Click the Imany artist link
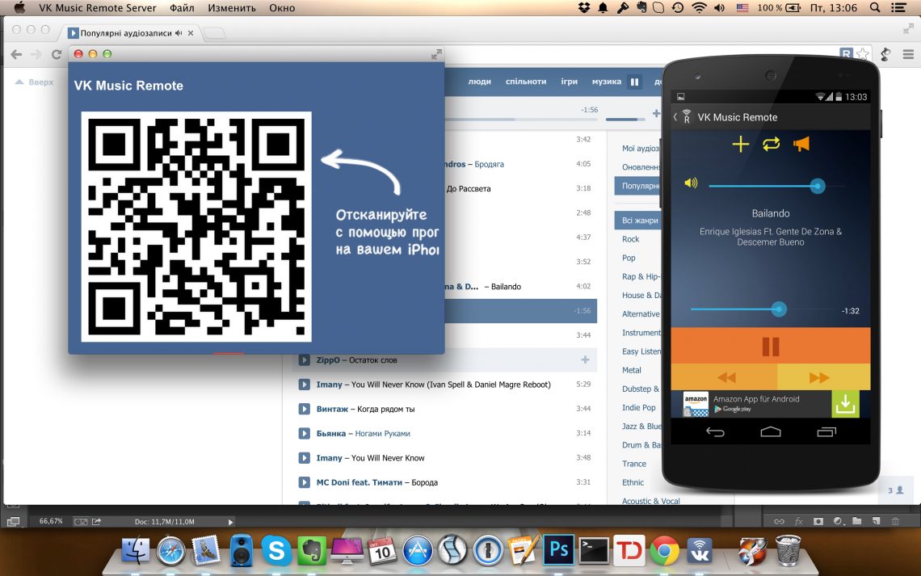The image size is (921, 576). pyautogui.click(x=329, y=385)
